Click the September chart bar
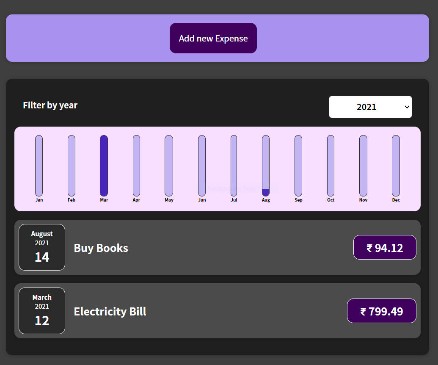The image size is (438, 365). 298,166
